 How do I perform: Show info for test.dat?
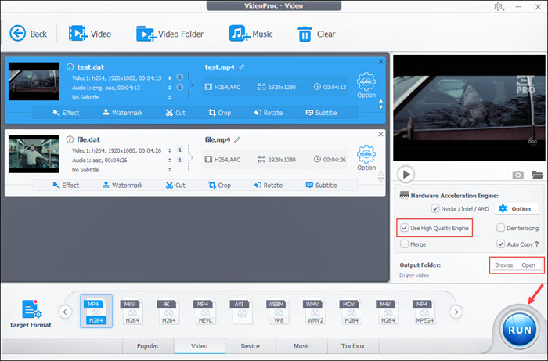click(70, 67)
